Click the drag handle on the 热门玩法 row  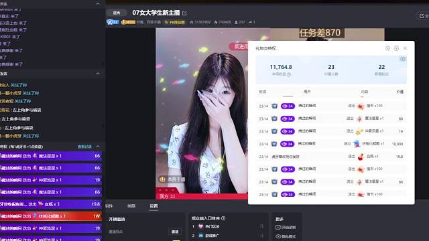[x=261, y=226]
